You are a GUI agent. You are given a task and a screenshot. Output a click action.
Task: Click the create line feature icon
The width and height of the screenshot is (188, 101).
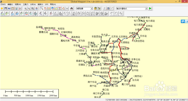pos(12,13)
